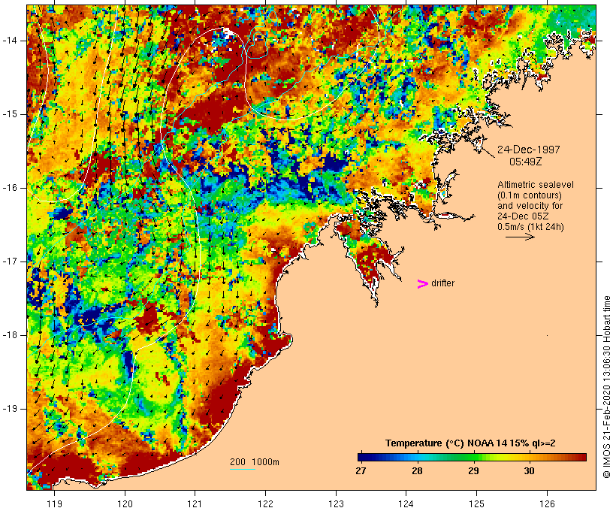Click the 'Altimetric sealevel' caption line
The height and width of the screenshot is (511, 616).
point(536,185)
